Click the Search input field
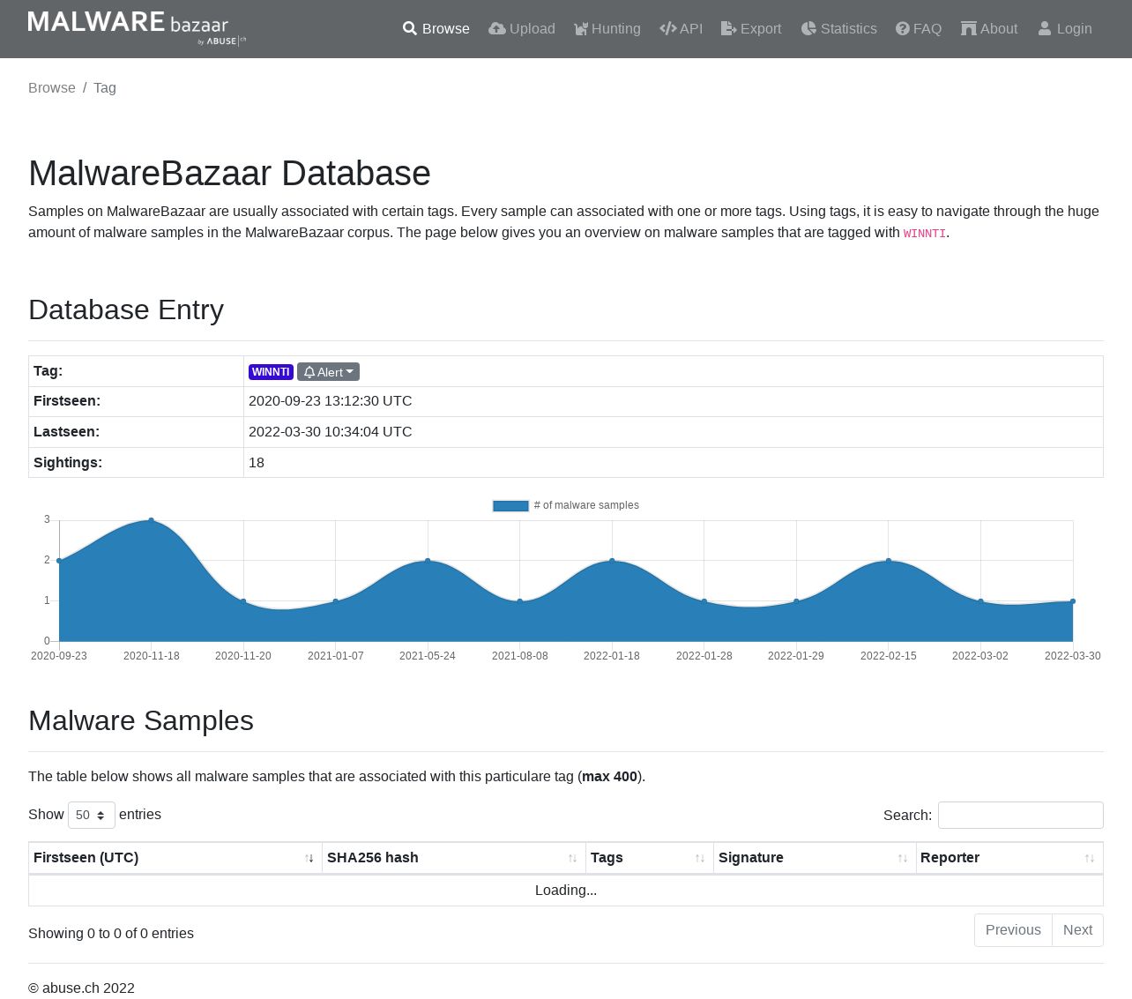Image resolution: width=1132 pixels, height=999 pixels. tap(1021, 816)
